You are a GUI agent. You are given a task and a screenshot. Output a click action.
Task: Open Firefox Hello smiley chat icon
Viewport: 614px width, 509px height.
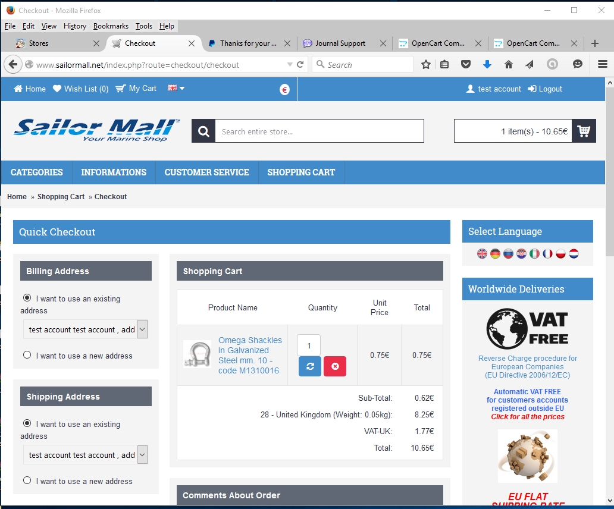[x=578, y=65]
